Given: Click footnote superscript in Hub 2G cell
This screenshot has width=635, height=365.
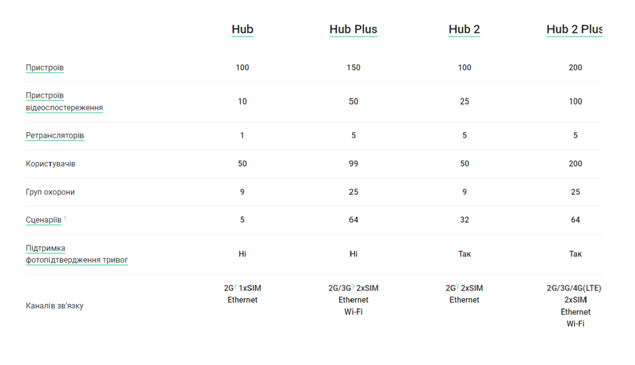Looking at the screenshot, I should 236,286.
